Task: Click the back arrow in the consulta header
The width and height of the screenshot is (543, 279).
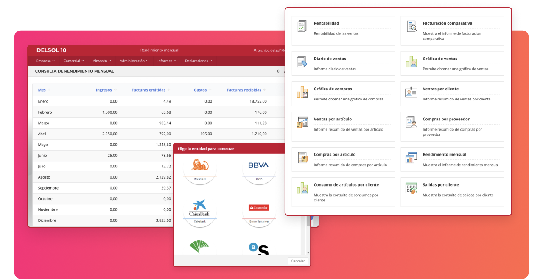Action: tap(278, 71)
